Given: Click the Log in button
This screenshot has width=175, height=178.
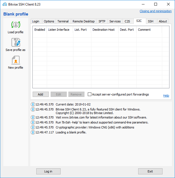Looking at the screenshot, I should [x=48, y=171].
